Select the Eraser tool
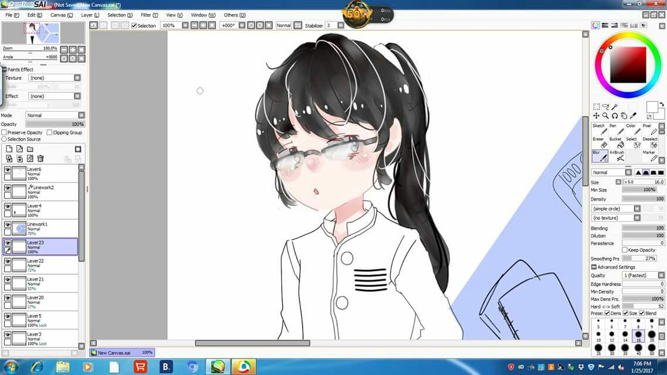 (598, 142)
